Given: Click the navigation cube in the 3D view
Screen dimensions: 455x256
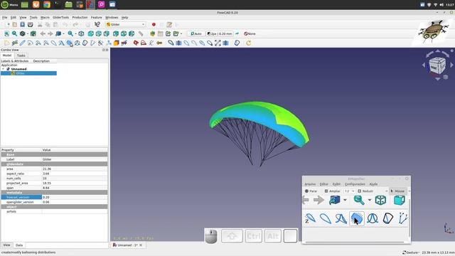Looking at the screenshot, I should pos(437,65).
